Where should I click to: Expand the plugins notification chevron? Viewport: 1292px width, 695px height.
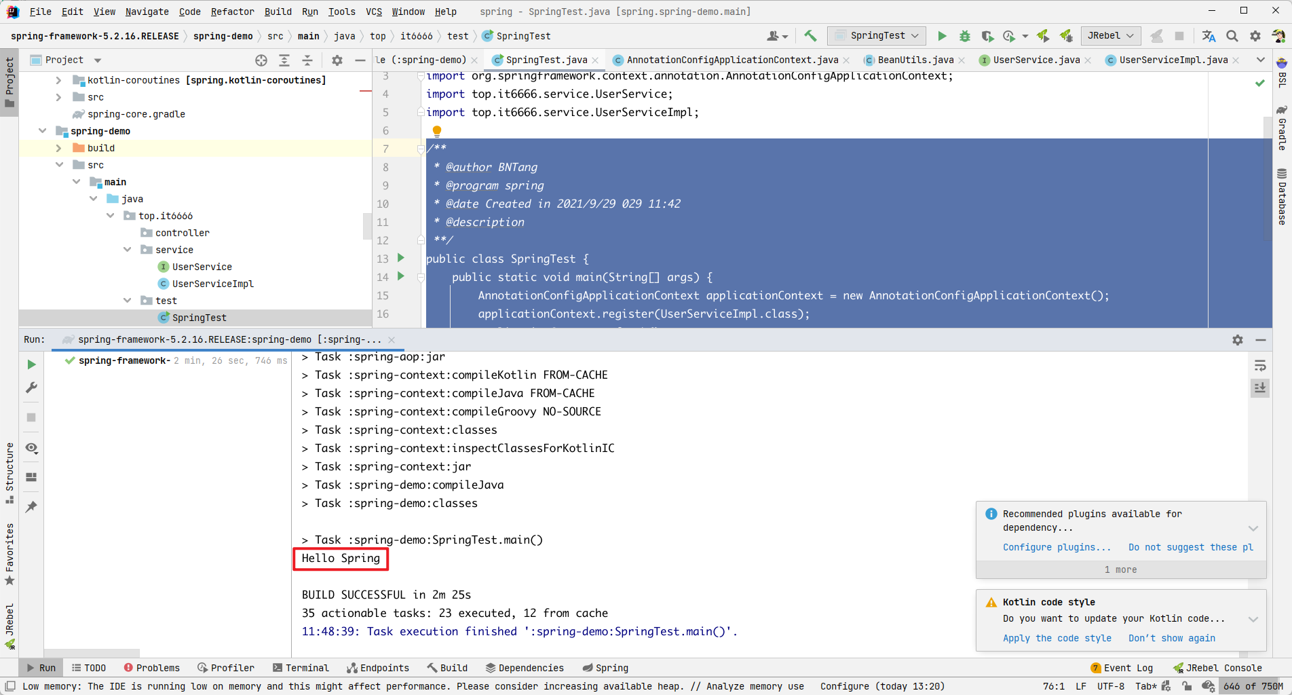point(1253,528)
